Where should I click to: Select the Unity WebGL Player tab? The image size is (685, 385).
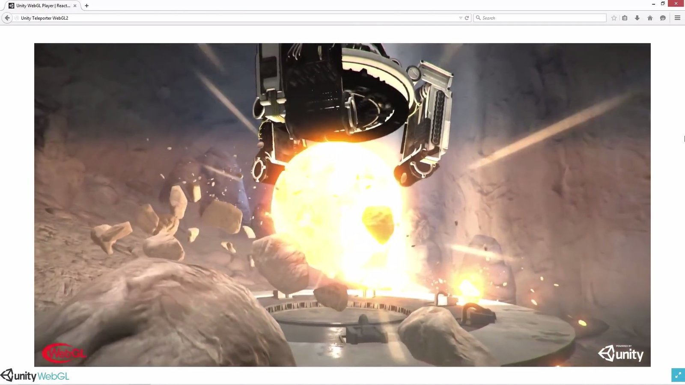pyautogui.click(x=42, y=6)
